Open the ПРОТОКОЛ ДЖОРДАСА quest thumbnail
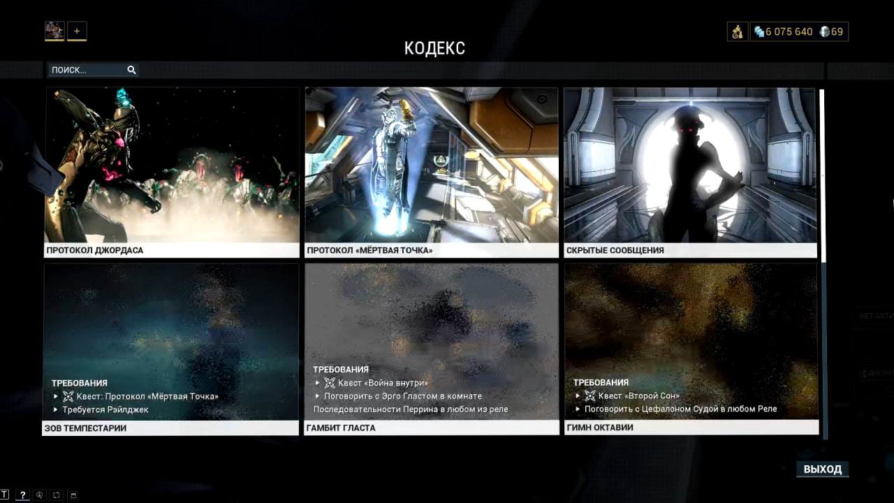 pyautogui.click(x=172, y=165)
